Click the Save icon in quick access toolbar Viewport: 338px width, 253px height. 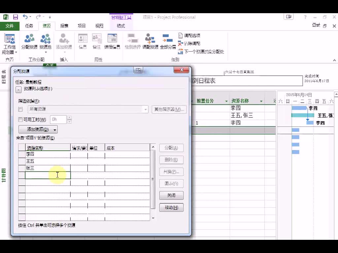pyautogui.click(x=15, y=16)
